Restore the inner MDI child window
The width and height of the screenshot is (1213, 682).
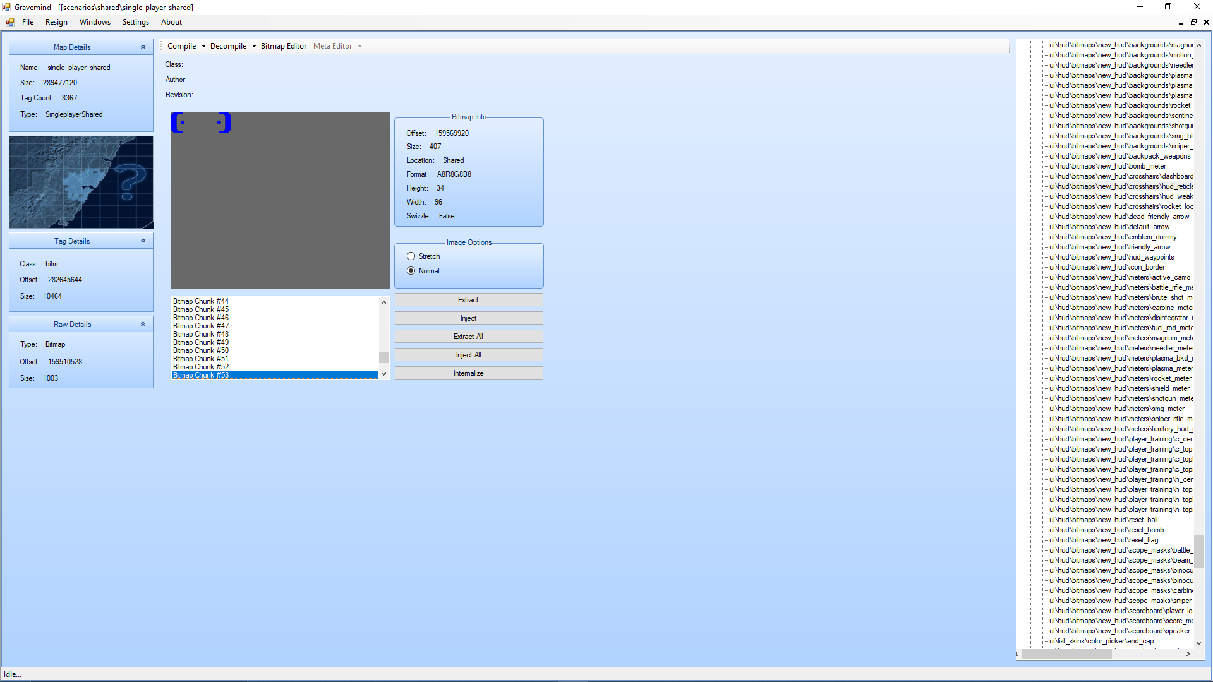coord(1193,22)
